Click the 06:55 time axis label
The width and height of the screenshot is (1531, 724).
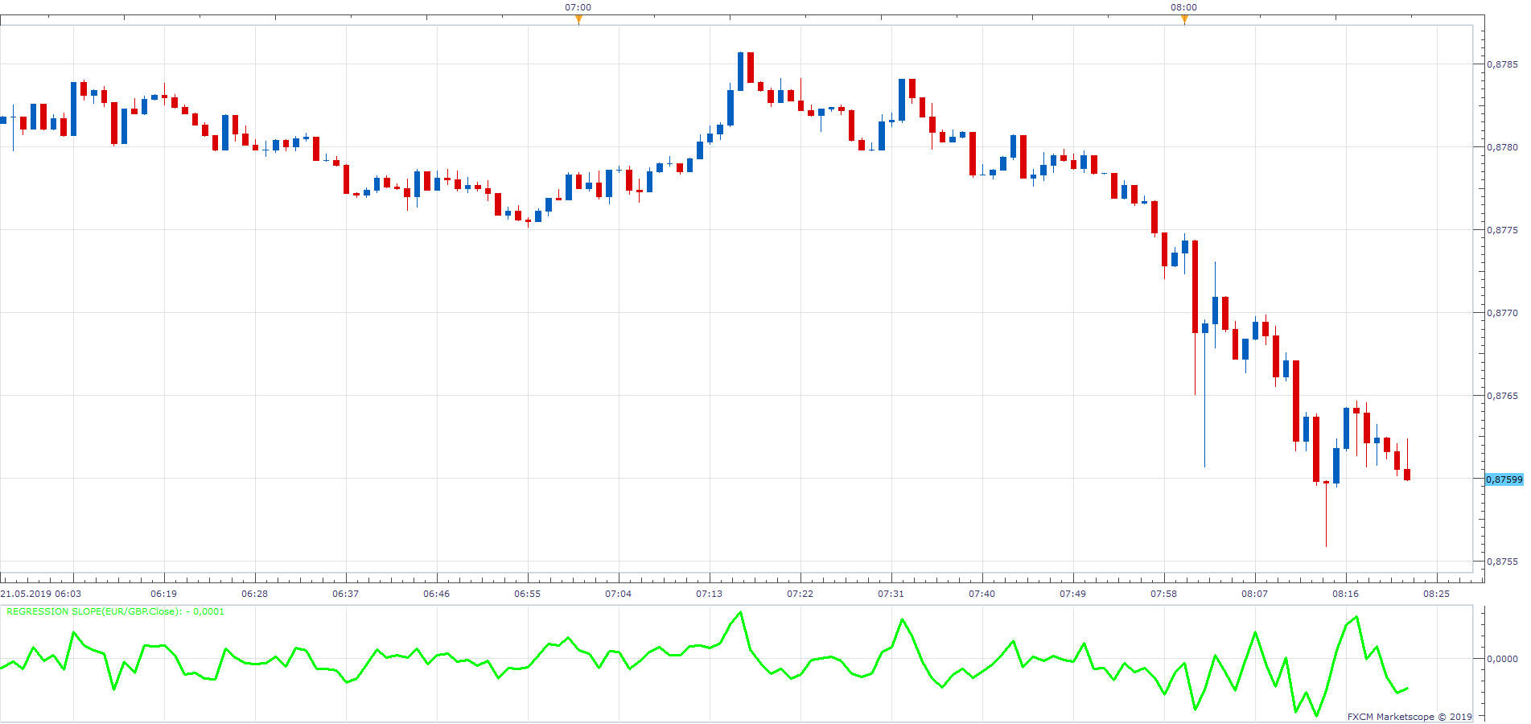point(528,594)
